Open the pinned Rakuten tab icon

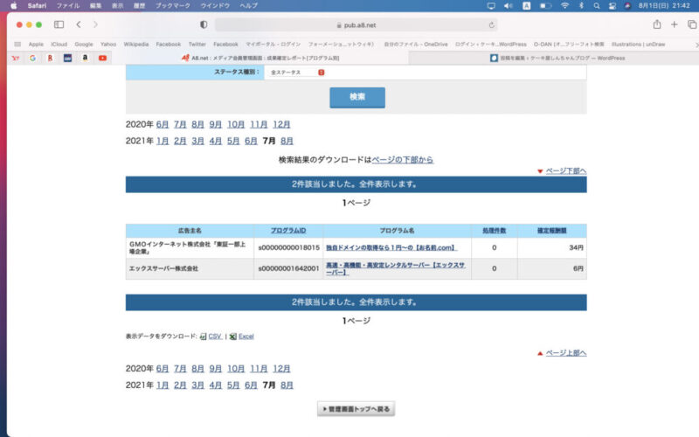(50, 58)
